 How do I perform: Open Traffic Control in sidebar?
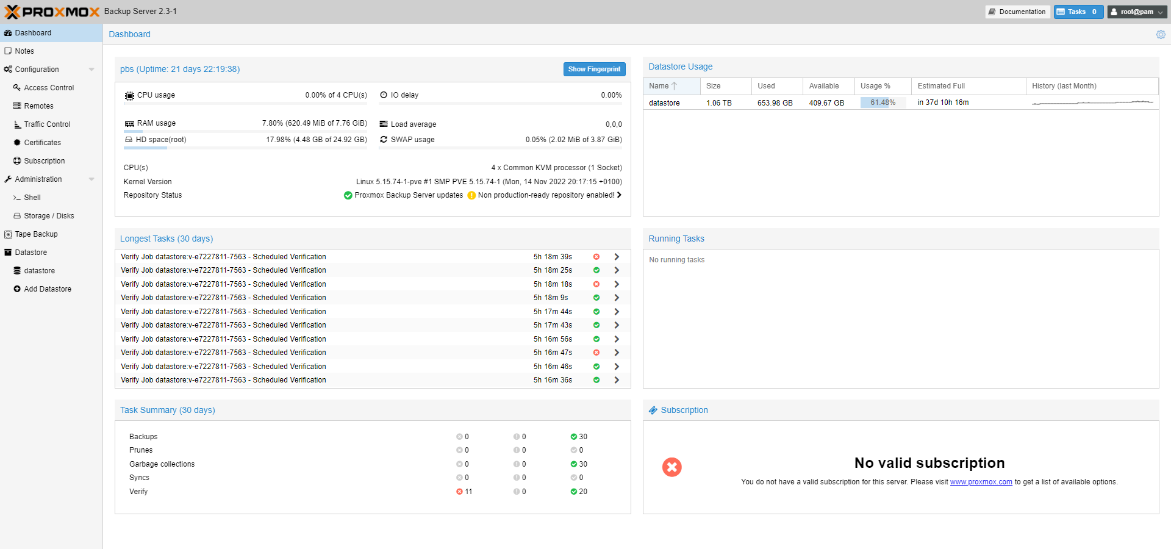[x=51, y=124]
